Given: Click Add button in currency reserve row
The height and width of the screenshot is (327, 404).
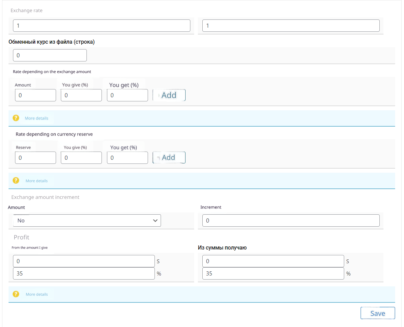Looking at the screenshot, I should (169, 158).
